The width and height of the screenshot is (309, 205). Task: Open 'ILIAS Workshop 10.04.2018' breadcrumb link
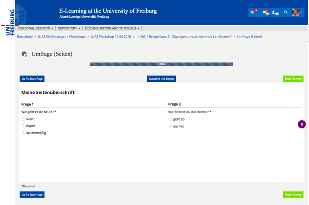111,37
